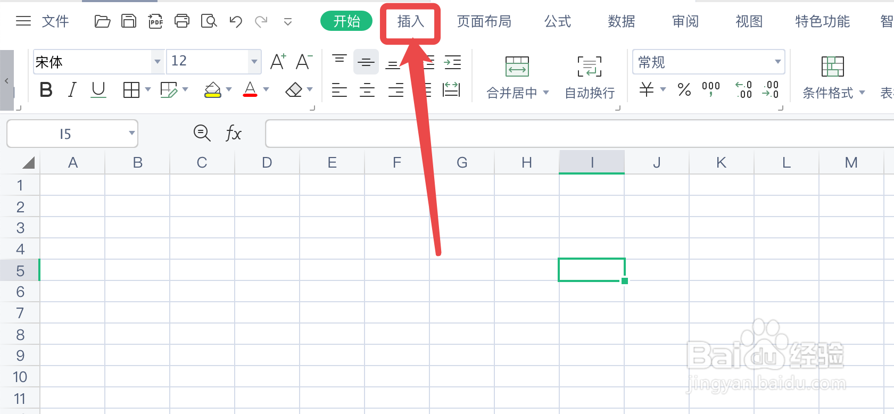894x414 pixels.
Task: Open 宋体 font name dropdown
Action: (x=157, y=62)
